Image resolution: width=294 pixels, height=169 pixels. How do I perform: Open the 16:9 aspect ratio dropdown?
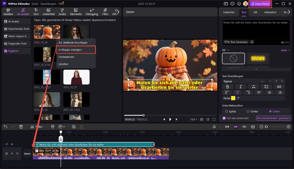[x=193, y=119]
